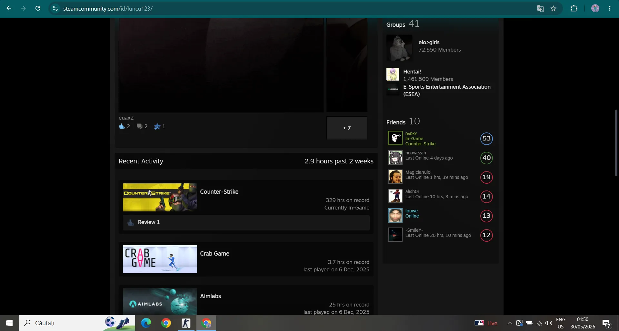Image resolution: width=619 pixels, height=331 pixels.
Task: Switch to the Counter-Strike taskbar app
Action: 186,323
